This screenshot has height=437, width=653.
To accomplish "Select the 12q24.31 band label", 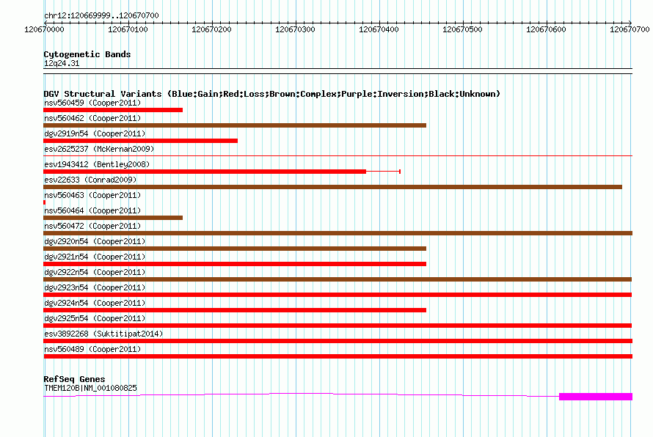I will [x=62, y=63].
